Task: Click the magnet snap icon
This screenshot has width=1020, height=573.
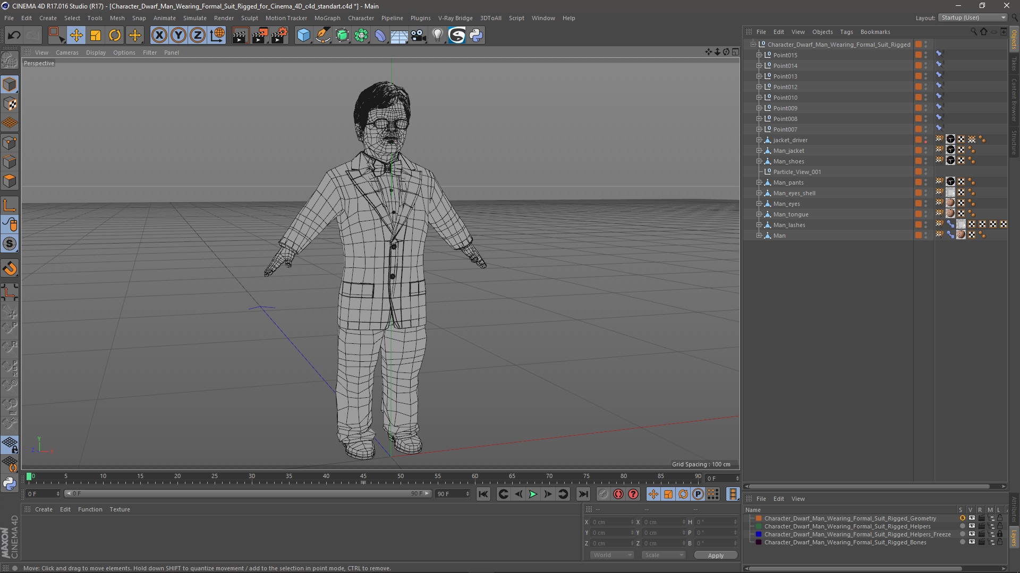Action: [x=10, y=268]
